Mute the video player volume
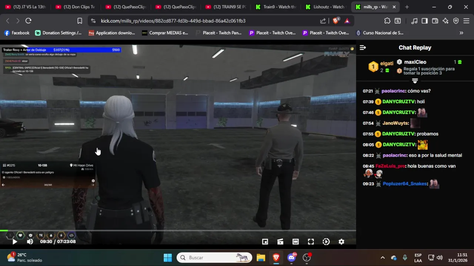This screenshot has height=266, width=474. pos(30,242)
